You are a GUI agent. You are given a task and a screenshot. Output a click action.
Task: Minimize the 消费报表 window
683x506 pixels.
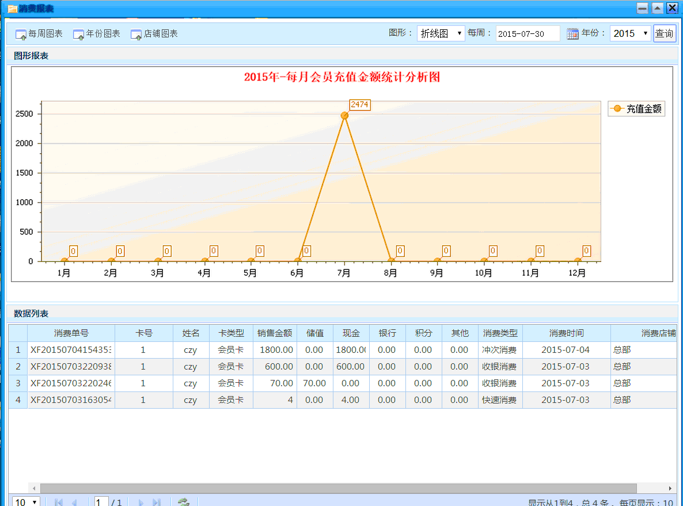click(643, 8)
